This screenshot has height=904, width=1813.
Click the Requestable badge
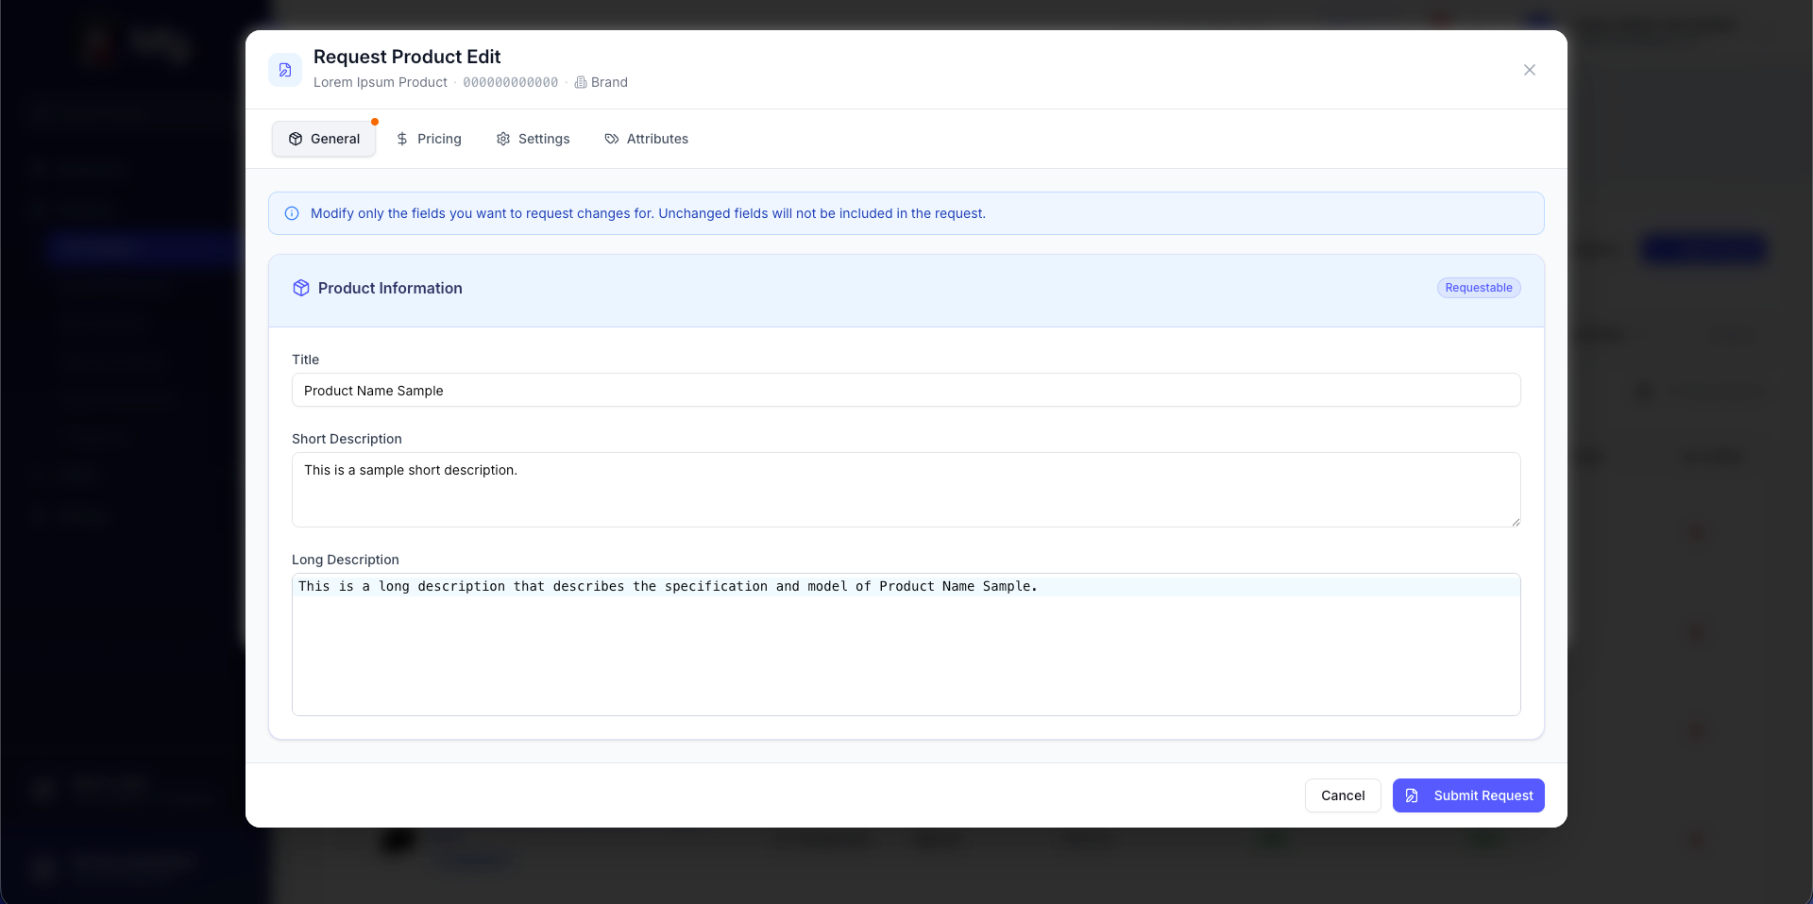point(1478,288)
